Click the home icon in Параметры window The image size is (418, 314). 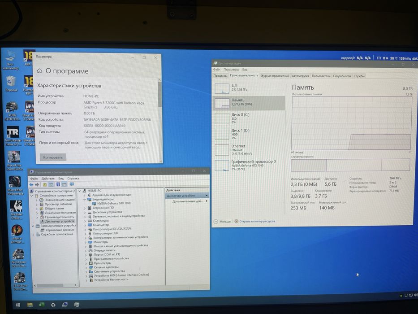tap(39, 71)
